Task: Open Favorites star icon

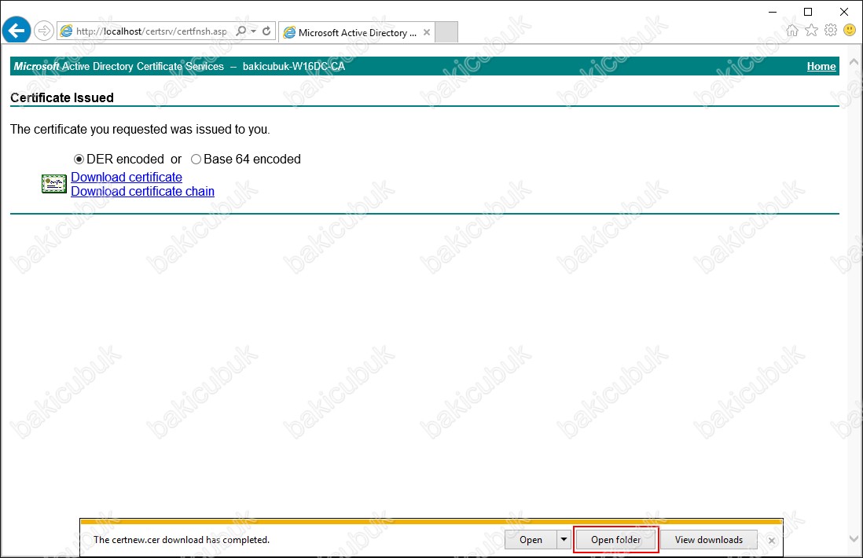Action: (x=811, y=31)
